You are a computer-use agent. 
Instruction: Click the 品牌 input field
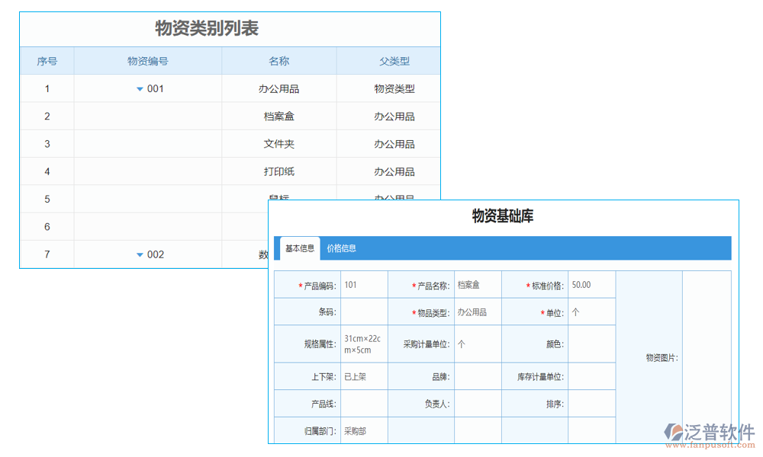477,376
